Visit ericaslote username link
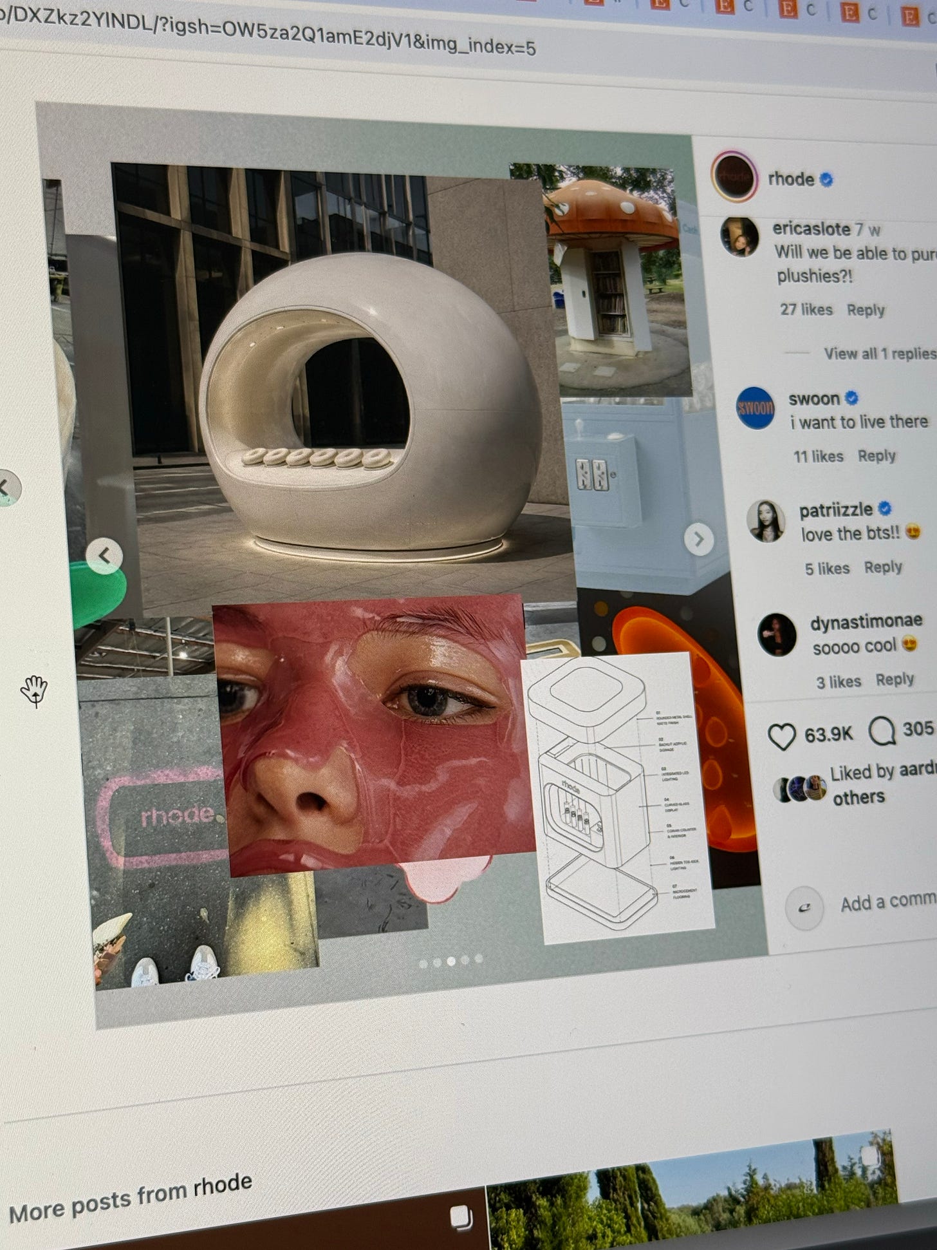 (x=812, y=228)
